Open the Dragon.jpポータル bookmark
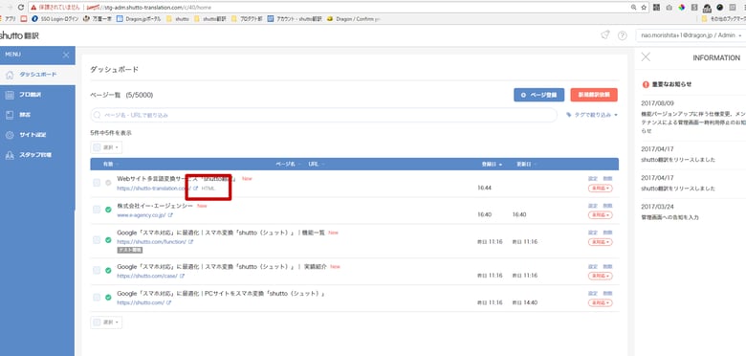Image resolution: width=746 pixels, height=356 pixels. coord(139,19)
